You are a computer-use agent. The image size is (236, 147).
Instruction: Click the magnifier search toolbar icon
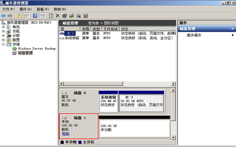(x=78, y=16)
